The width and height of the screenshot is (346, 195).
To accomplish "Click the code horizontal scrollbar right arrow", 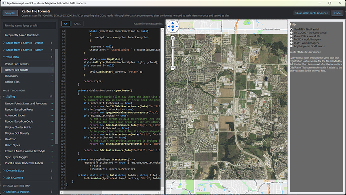I will [158, 192].
